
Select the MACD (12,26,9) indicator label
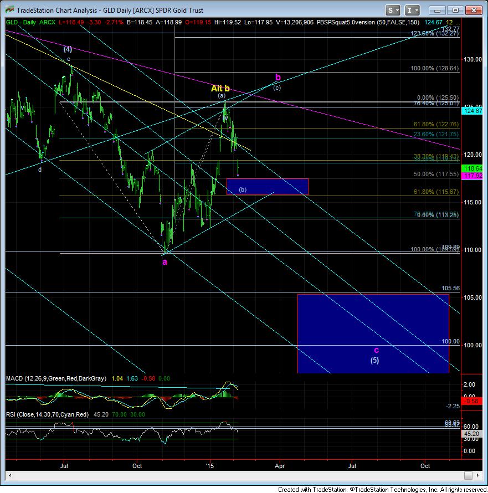click(x=56, y=378)
